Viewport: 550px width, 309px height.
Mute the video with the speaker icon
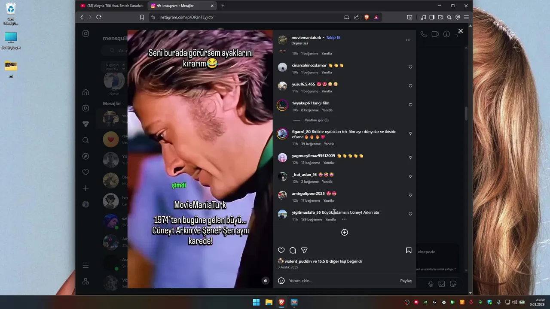[x=266, y=281]
